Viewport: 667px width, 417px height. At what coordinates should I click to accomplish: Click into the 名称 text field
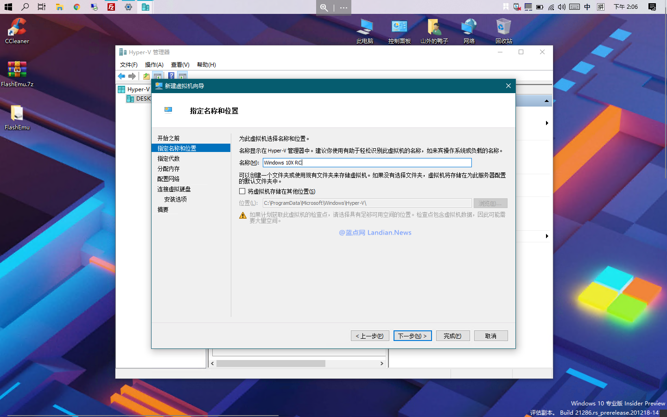367,163
